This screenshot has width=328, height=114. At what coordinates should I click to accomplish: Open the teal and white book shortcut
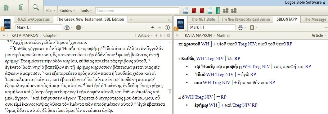click(210, 11)
